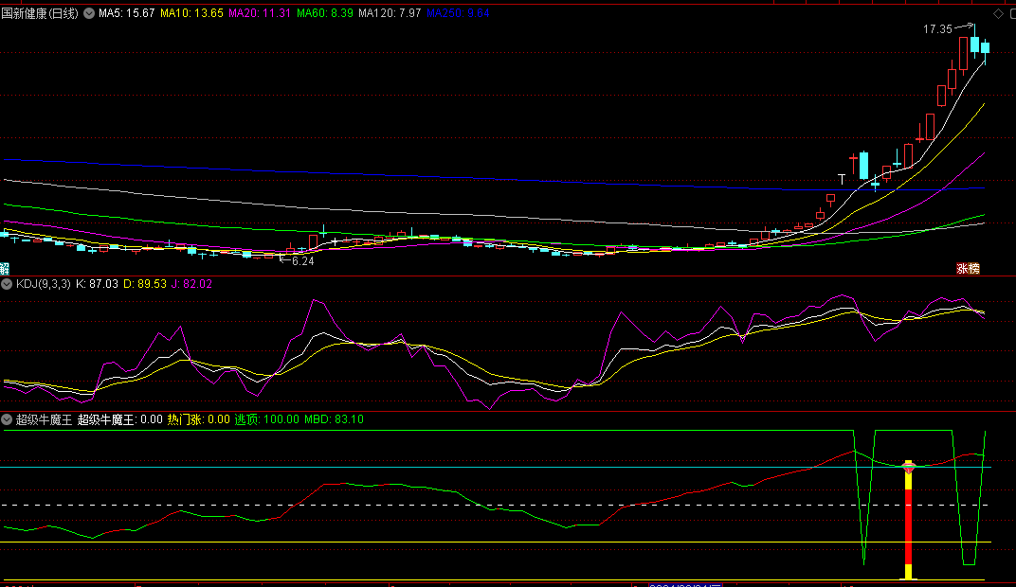Open the main chart indicator dropdown arrow
The width and height of the screenshot is (1016, 587).
tap(89, 14)
